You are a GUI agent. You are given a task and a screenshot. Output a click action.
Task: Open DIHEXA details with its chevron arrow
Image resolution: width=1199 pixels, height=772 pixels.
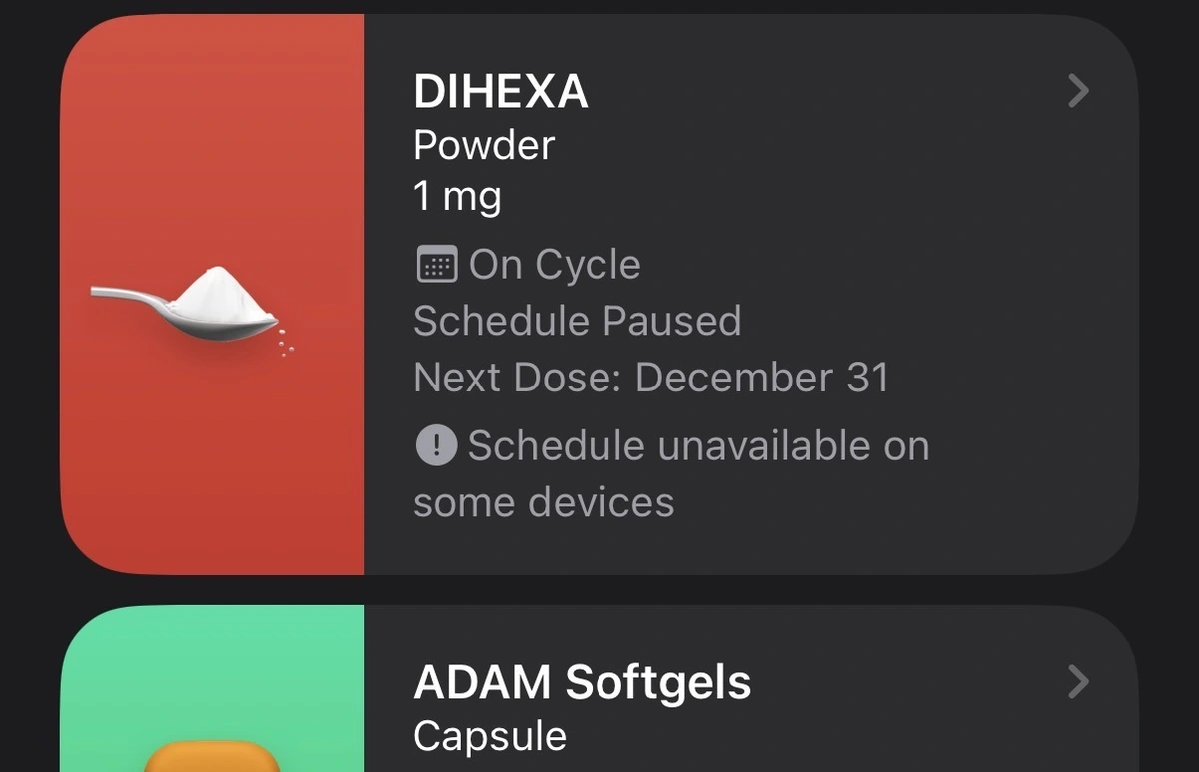pos(1077,92)
